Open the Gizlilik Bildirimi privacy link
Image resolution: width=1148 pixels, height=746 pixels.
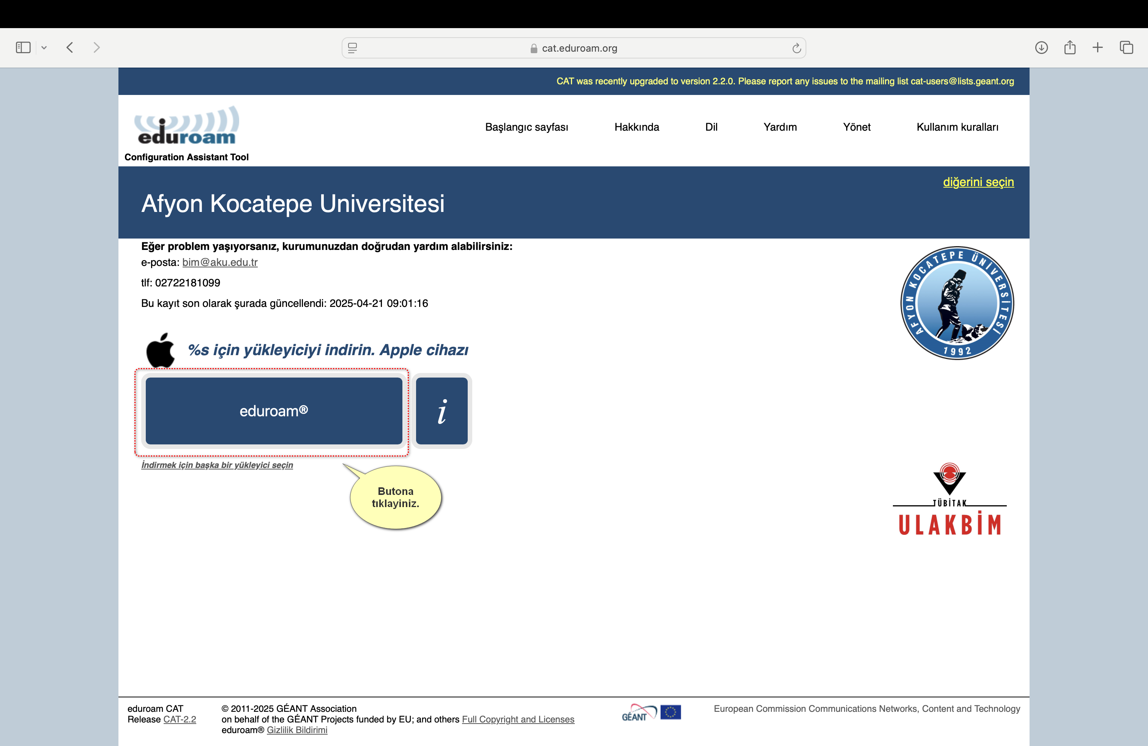(297, 730)
